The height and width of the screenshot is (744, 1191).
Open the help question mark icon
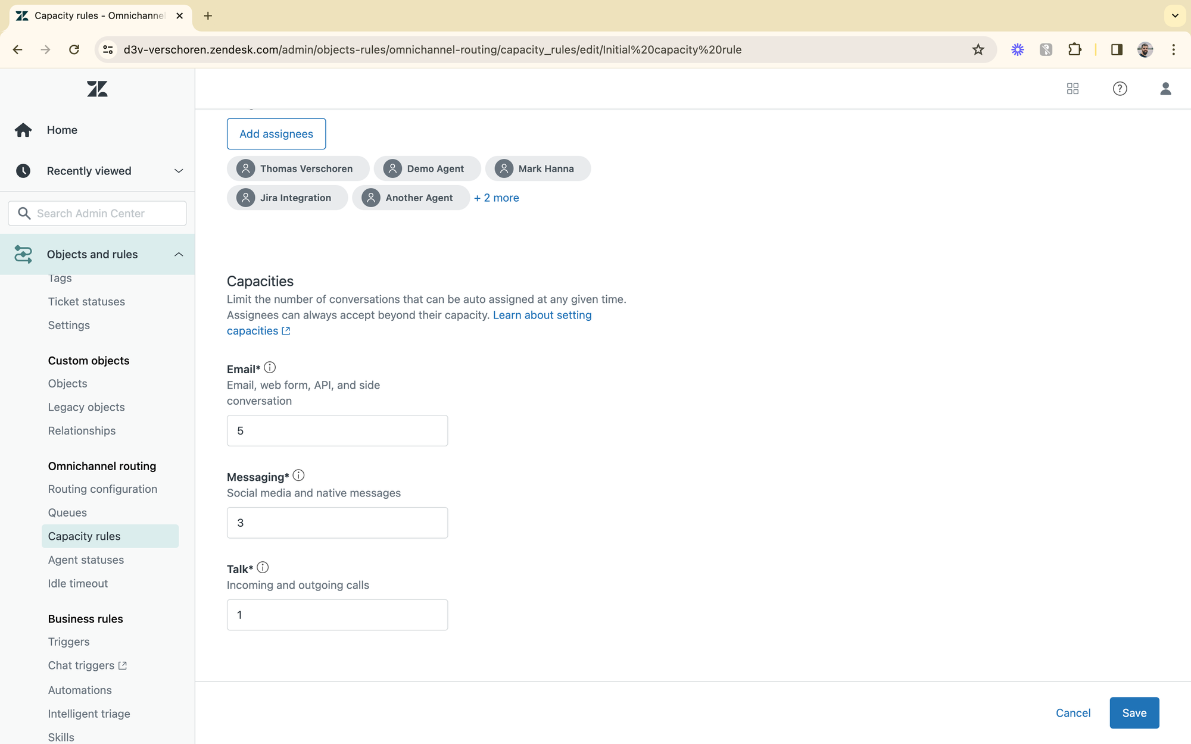click(x=1120, y=89)
